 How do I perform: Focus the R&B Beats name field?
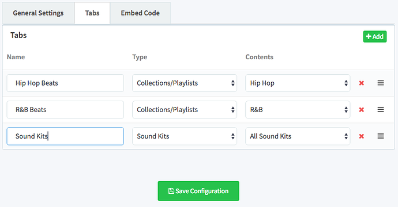point(65,110)
